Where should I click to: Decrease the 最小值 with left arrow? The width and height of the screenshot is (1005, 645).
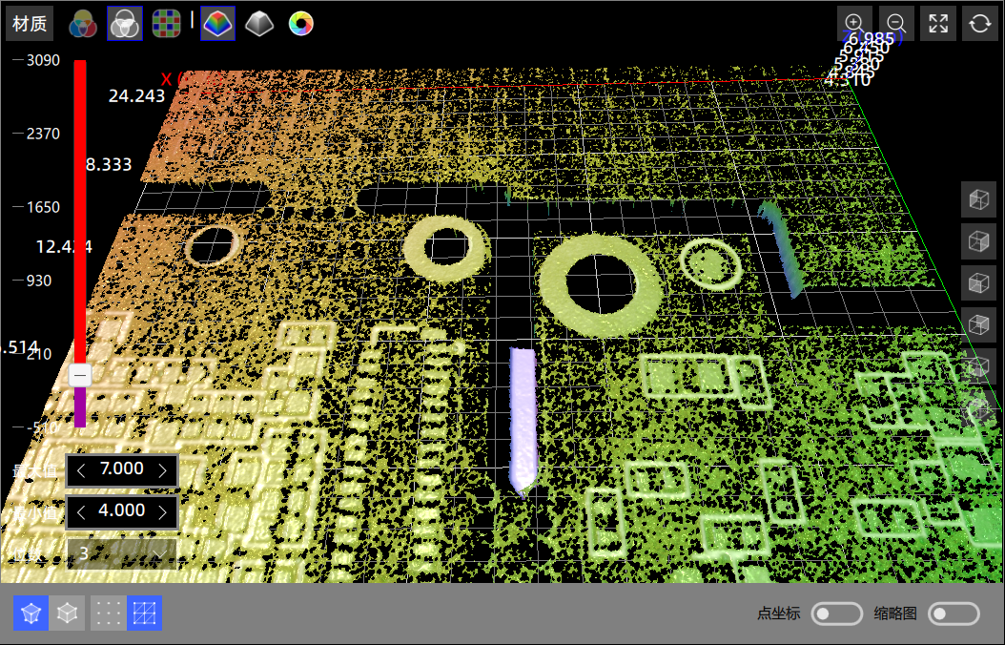tap(81, 511)
